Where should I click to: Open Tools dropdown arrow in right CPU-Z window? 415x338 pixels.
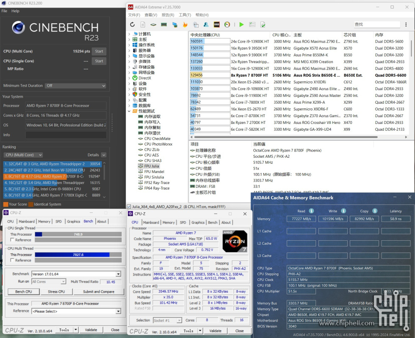tap(200, 330)
